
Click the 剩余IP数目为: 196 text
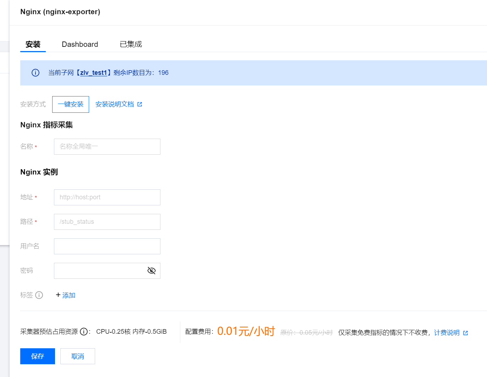141,73
